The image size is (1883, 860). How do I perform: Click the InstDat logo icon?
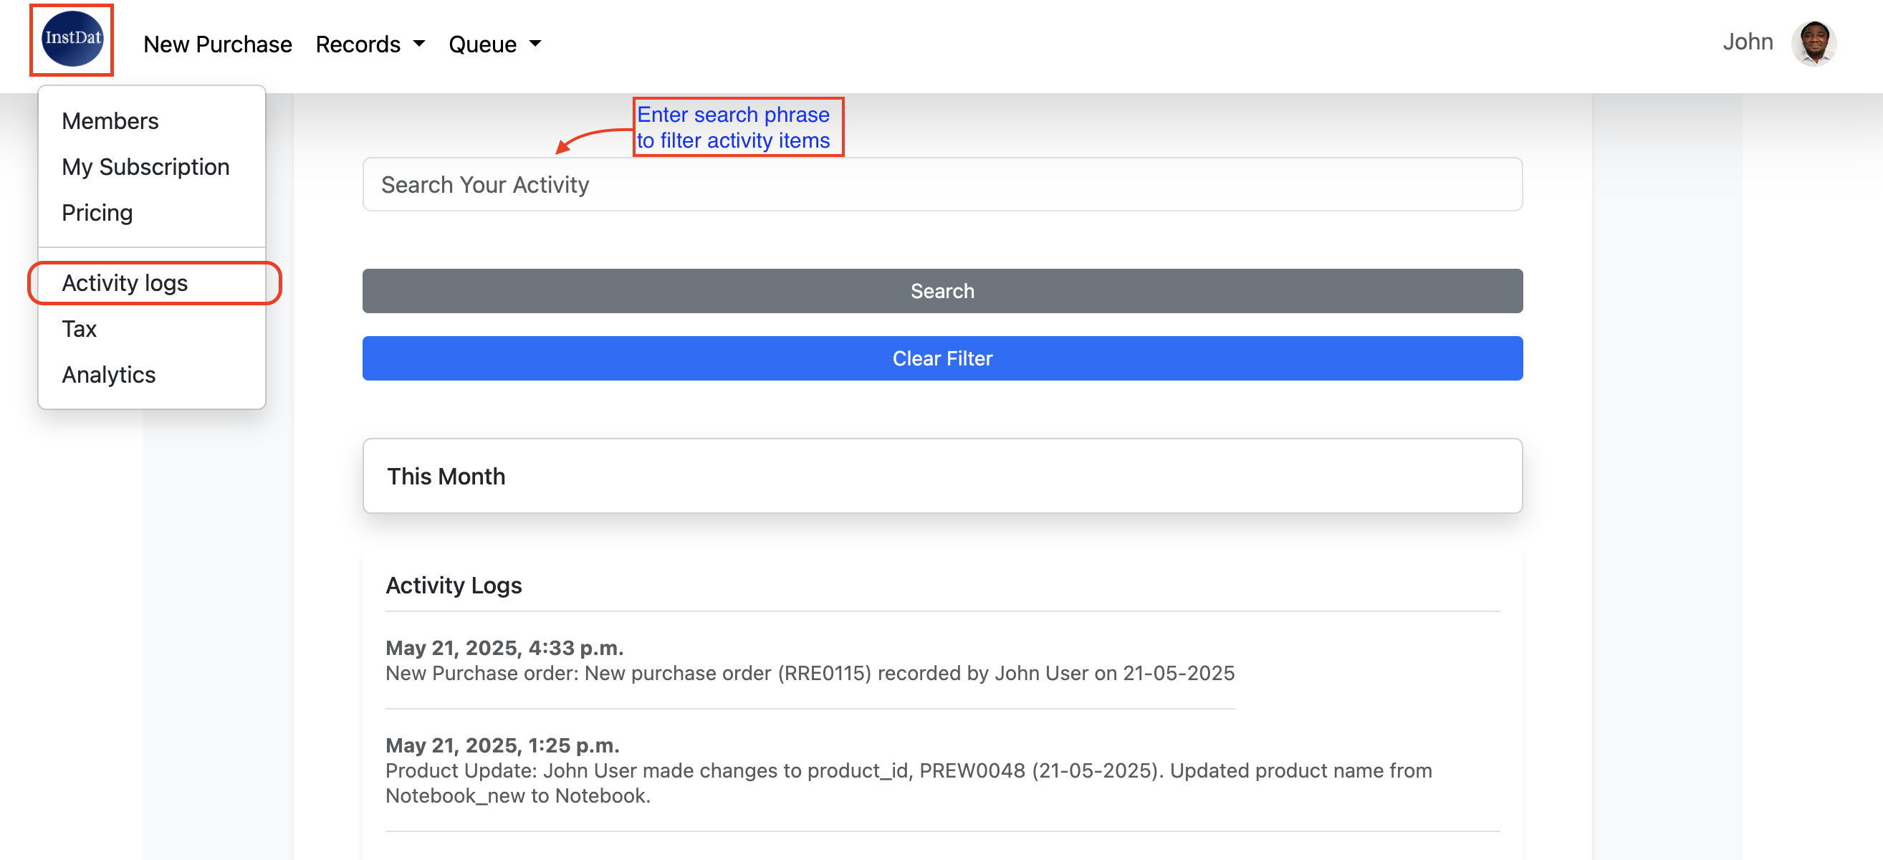click(72, 39)
